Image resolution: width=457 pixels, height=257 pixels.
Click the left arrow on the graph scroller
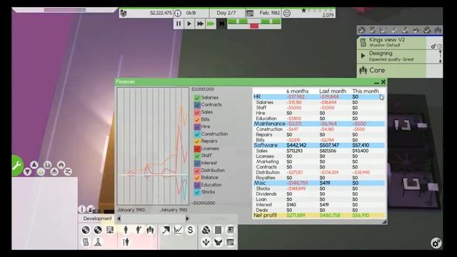tap(119, 218)
